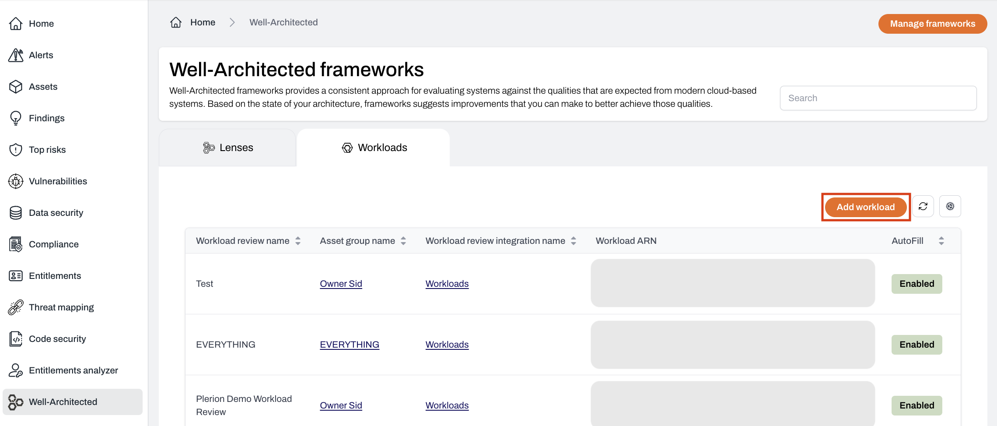Click inside the Search field

point(878,98)
